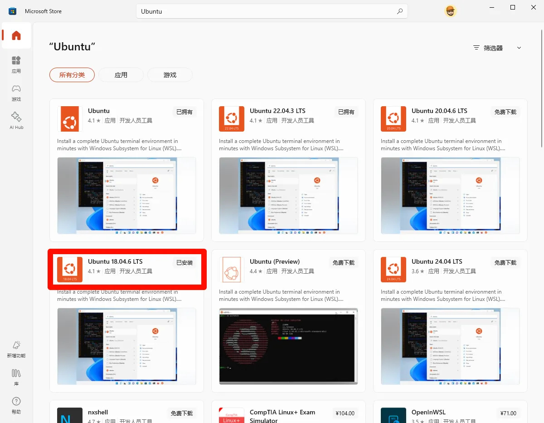Click the Ubuntu 24.04 LTS title
Viewport: 544px width, 423px height.
click(437, 261)
